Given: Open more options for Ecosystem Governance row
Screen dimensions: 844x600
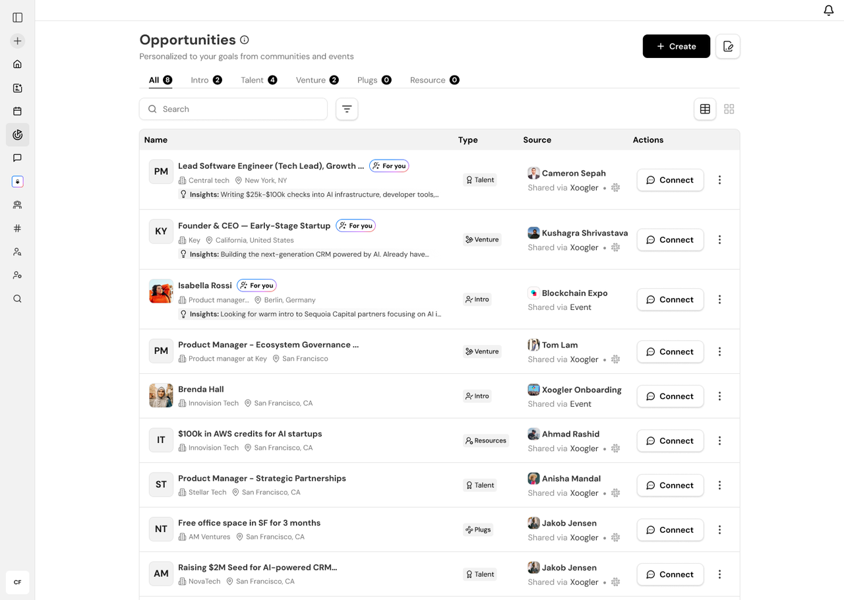Looking at the screenshot, I should coord(720,351).
